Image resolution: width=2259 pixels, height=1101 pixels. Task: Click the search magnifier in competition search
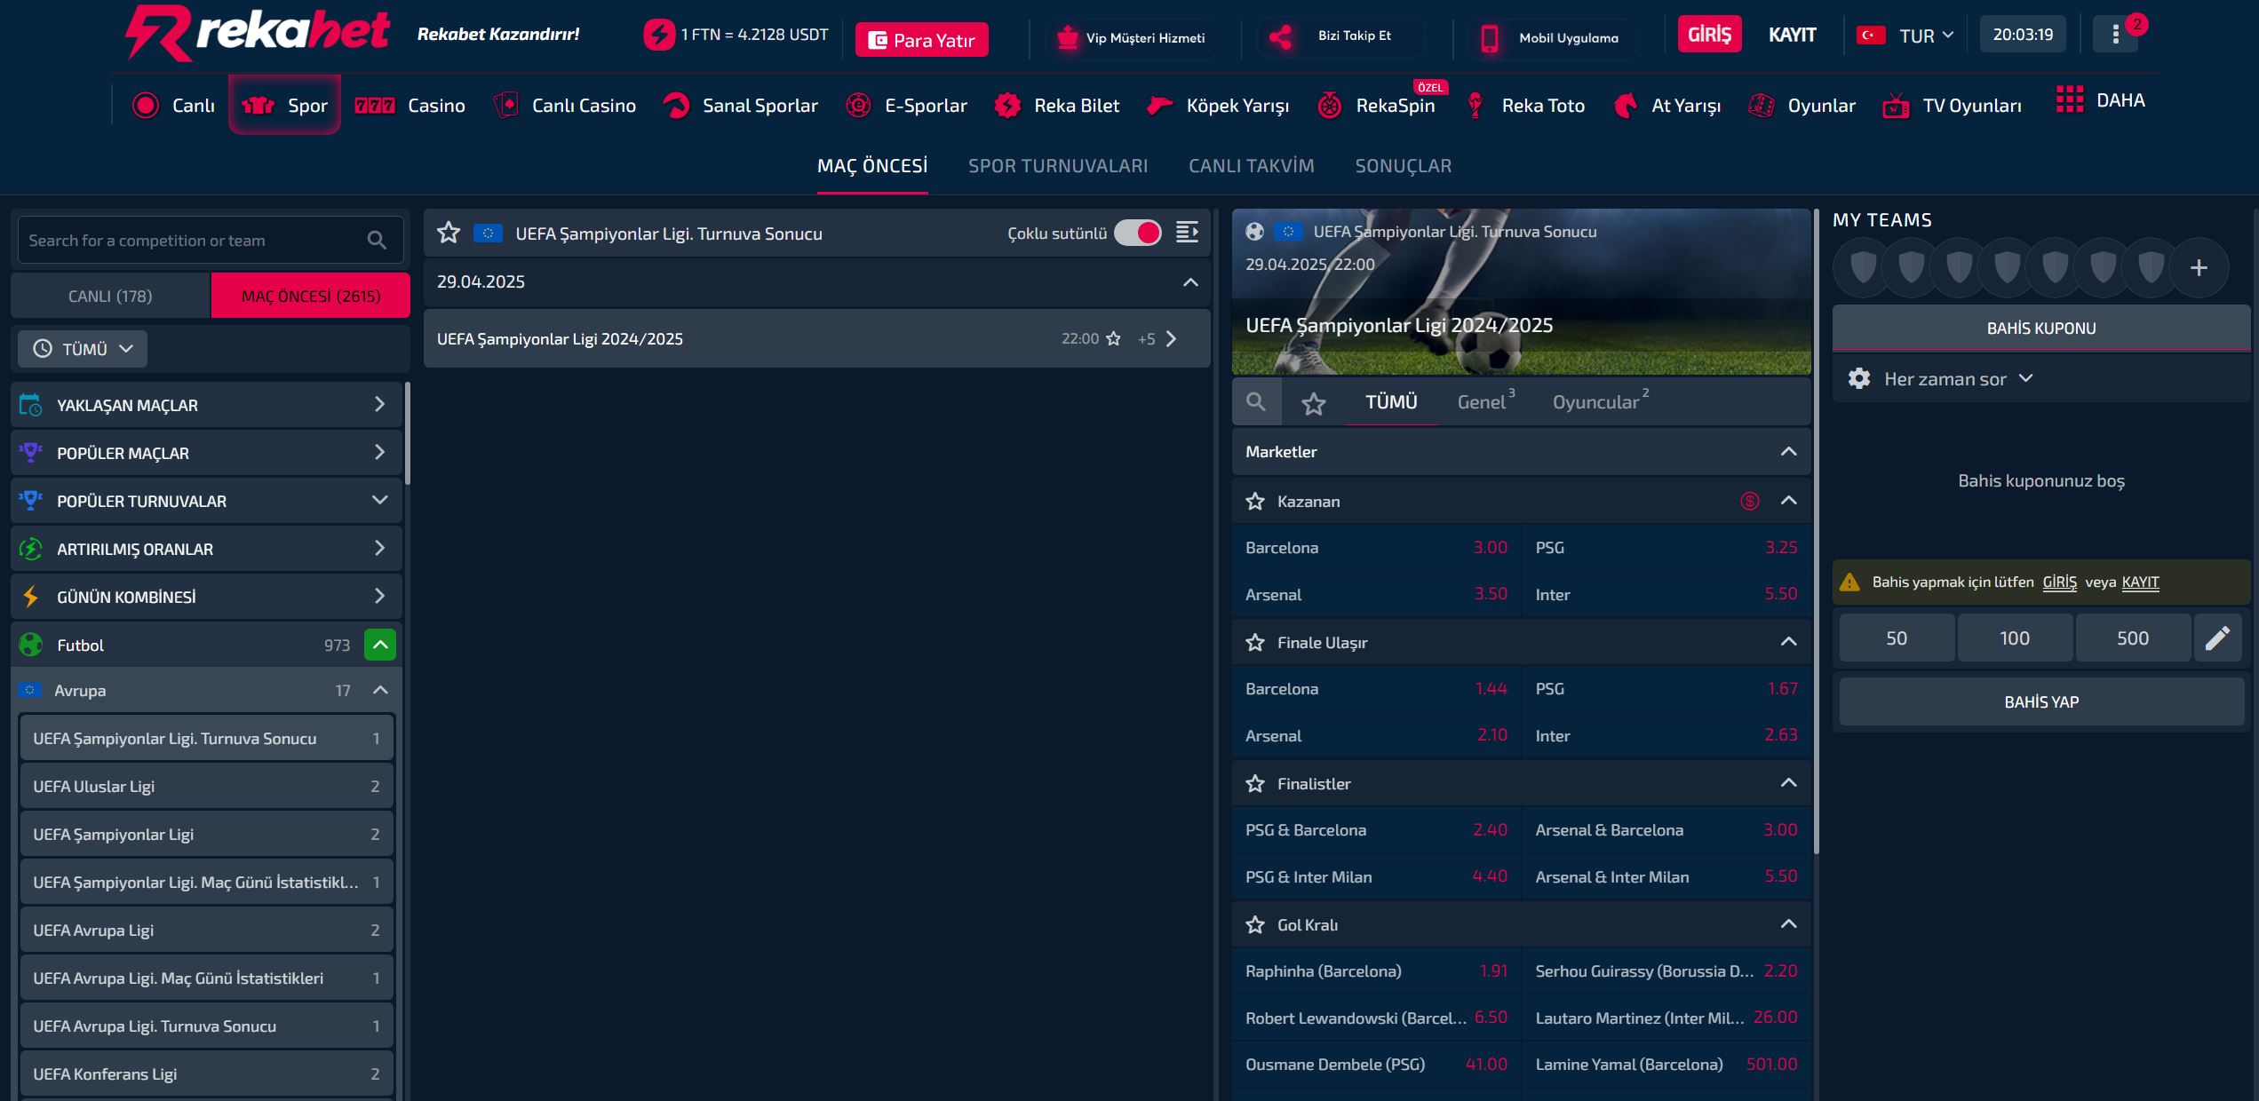pyautogui.click(x=377, y=241)
